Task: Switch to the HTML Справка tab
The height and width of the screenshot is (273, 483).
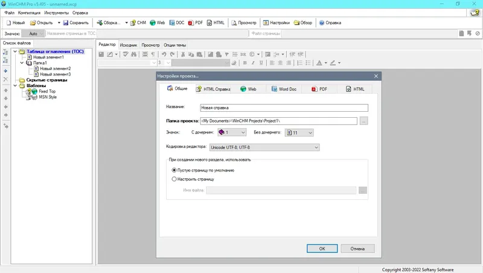Action: click(213, 89)
